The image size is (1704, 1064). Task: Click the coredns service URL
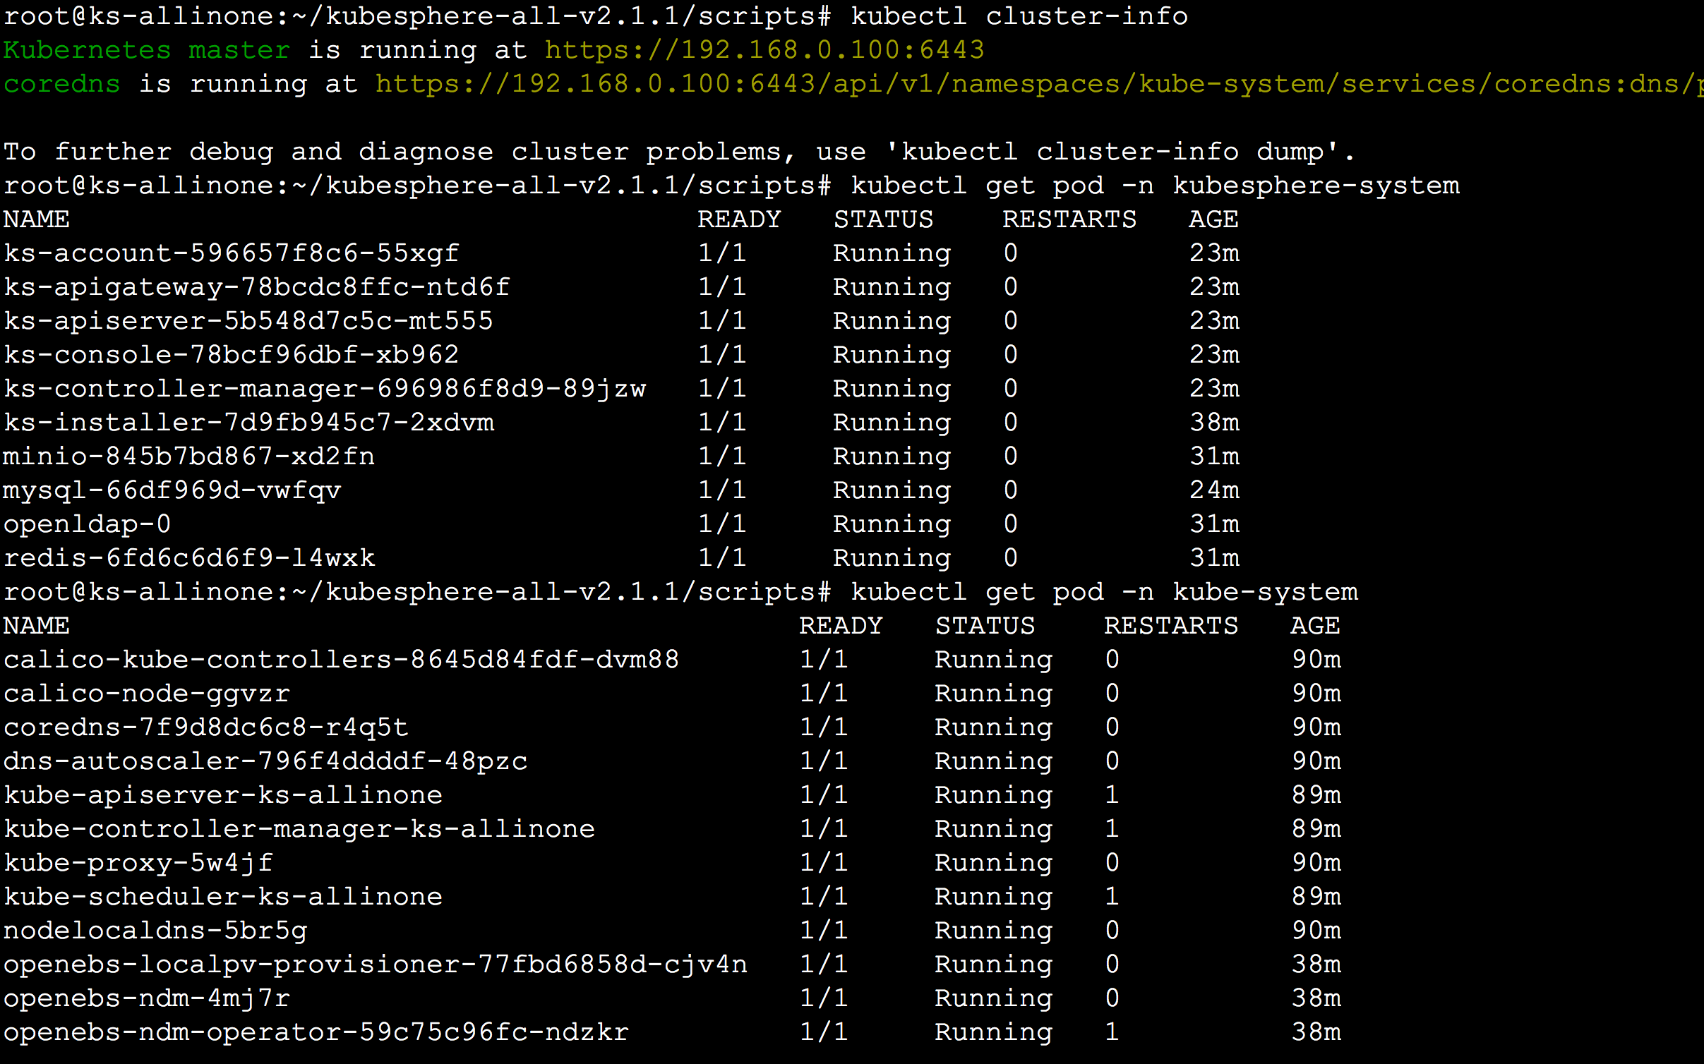coord(1038,84)
